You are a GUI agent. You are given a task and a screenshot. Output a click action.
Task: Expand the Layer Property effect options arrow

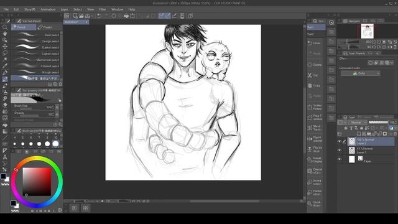[392, 63]
